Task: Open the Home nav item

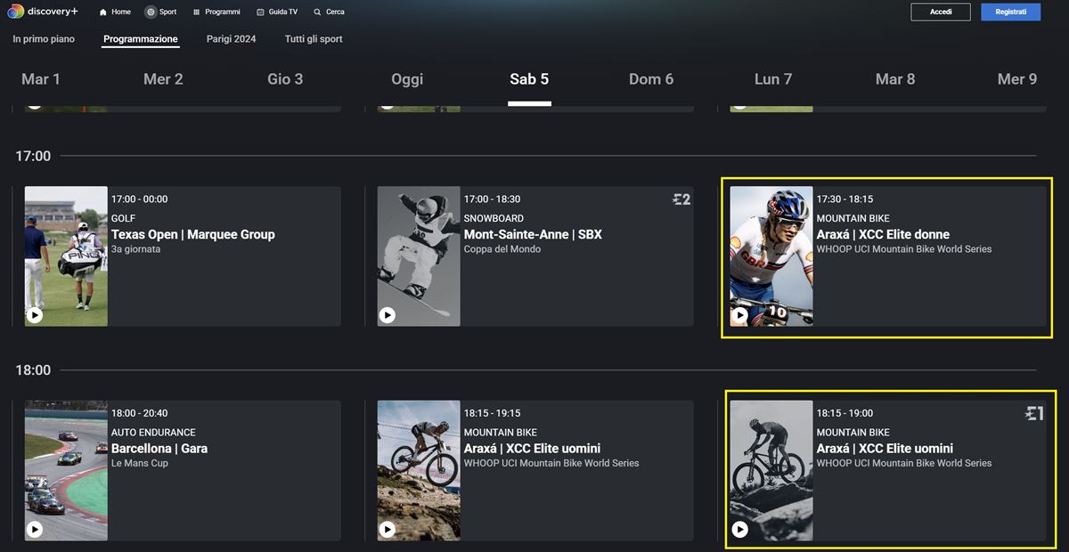Action: [x=115, y=12]
